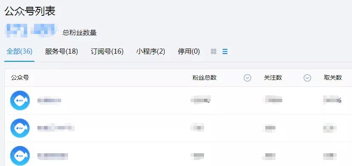Screen dimensions: 352x166
Task: Select the 全部(36) tab
Action: click(19, 52)
